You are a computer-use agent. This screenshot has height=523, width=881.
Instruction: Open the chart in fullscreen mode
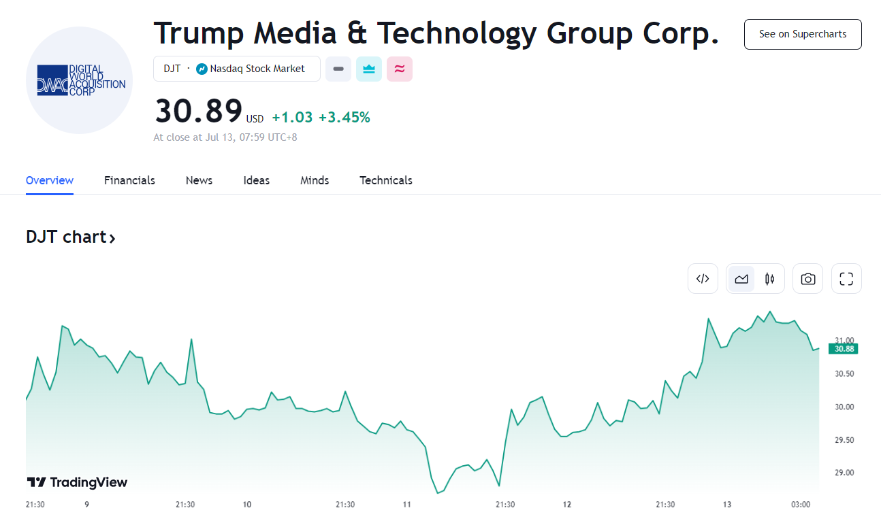tap(846, 279)
